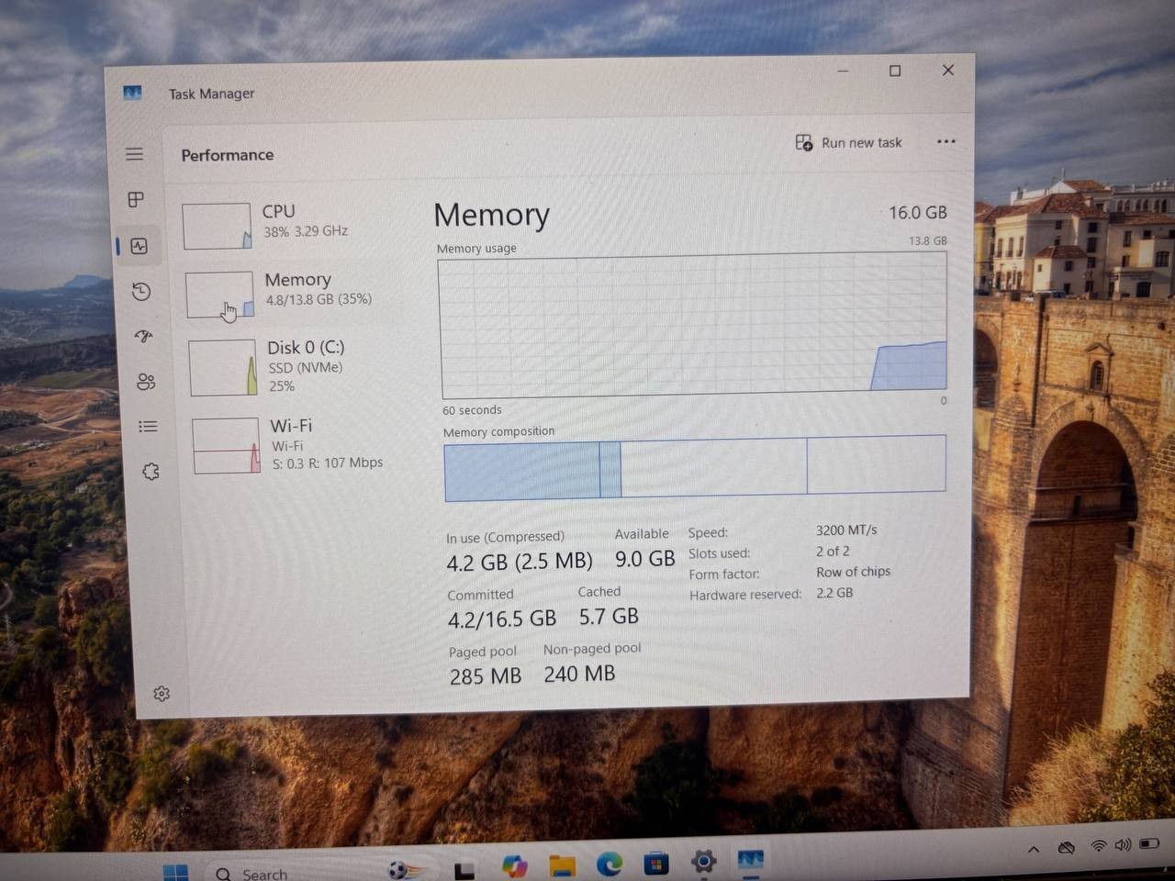The image size is (1175, 881).
Task: Open Microsoft Store from the taskbar
Action: pyautogui.click(x=656, y=863)
